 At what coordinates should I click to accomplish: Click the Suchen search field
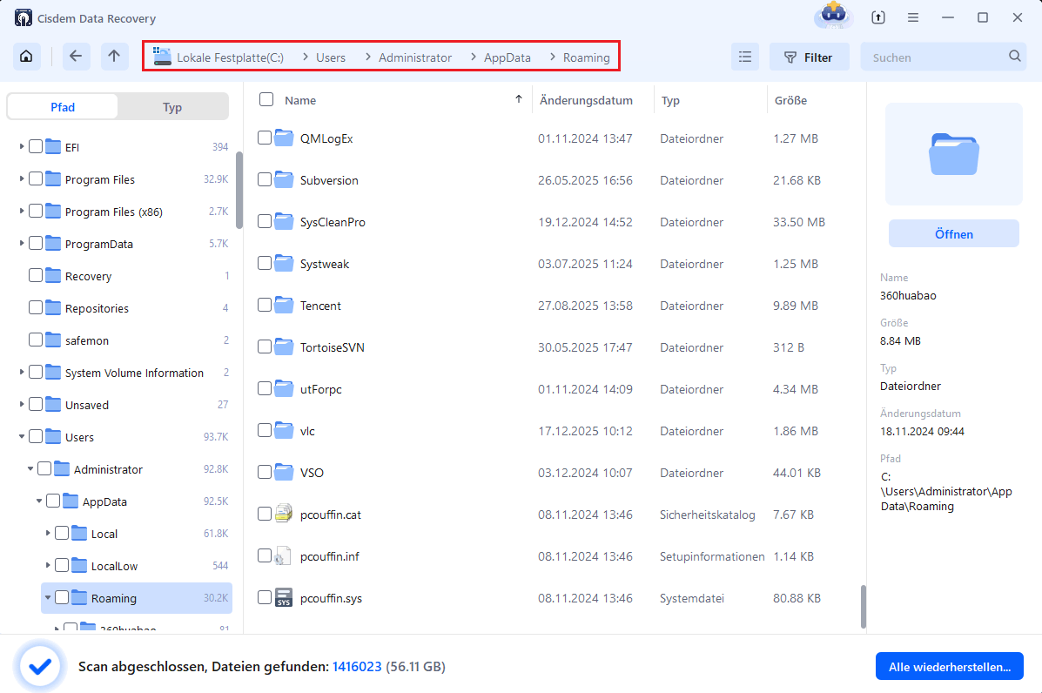[x=936, y=57]
